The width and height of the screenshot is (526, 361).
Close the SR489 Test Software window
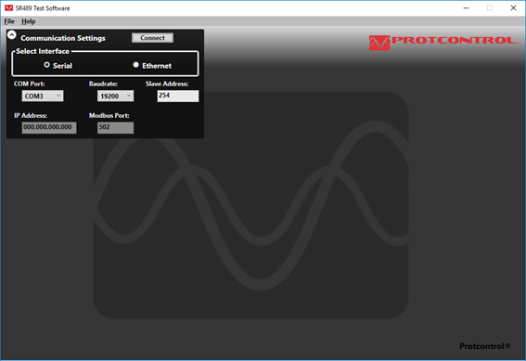pos(513,8)
